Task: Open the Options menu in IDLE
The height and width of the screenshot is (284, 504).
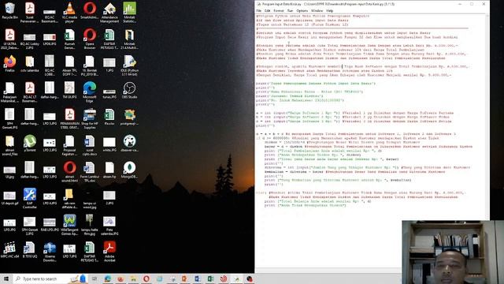Action: (302, 10)
